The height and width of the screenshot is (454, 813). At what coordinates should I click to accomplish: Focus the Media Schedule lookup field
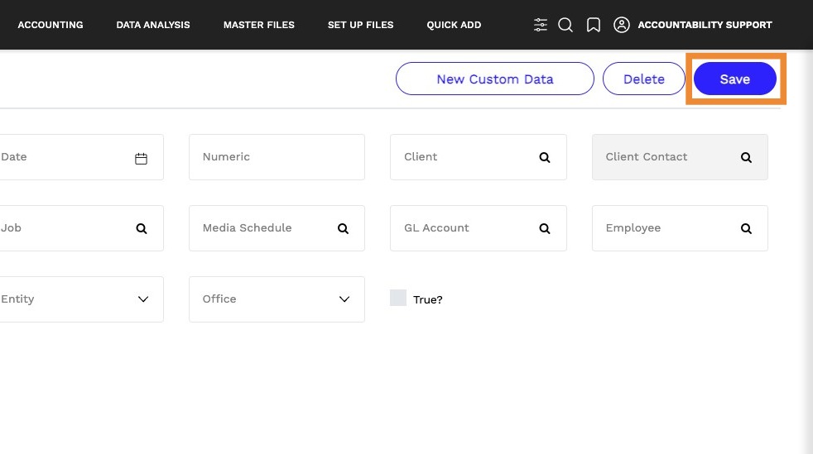(277, 228)
